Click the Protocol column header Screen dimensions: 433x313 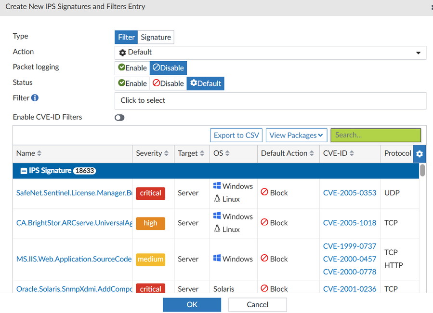point(397,153)
